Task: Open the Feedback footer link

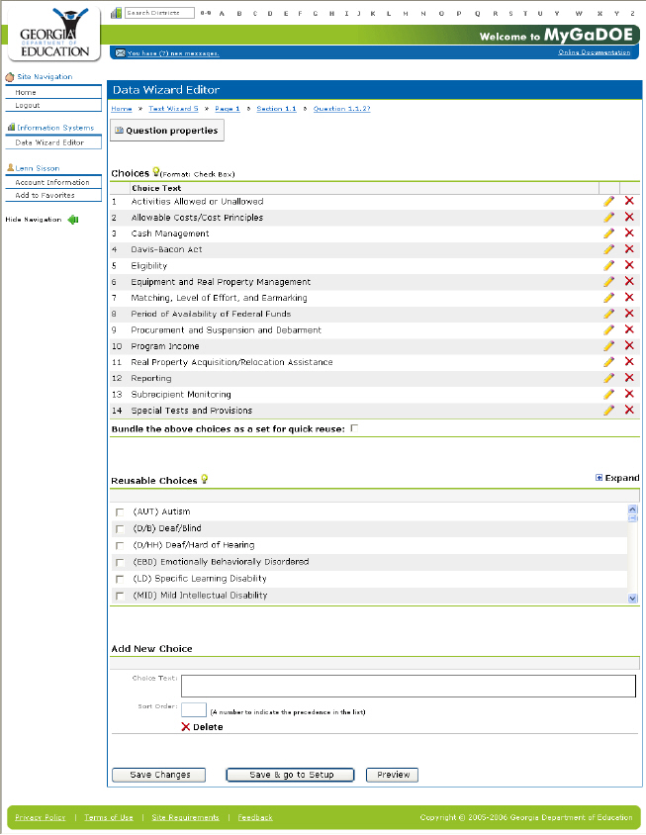Action: pos(255,817)
